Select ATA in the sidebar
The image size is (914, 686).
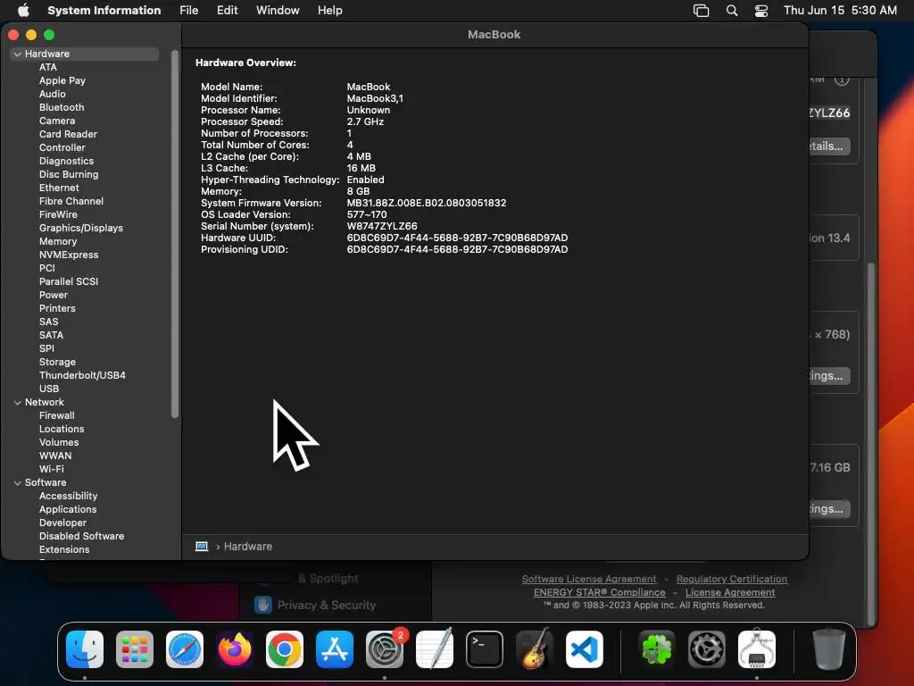[x=48, y=67]
